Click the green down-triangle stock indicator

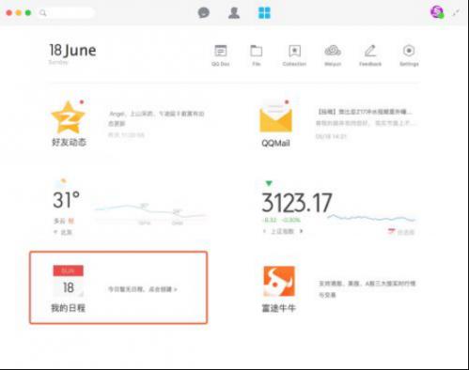[269, 183]
